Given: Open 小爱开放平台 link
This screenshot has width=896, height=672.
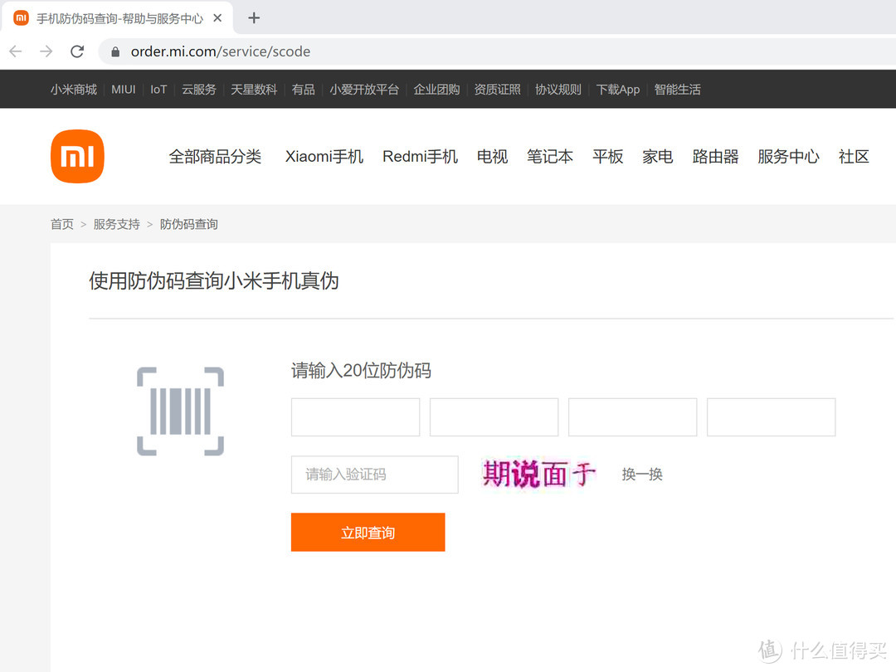Looking at the screenshot, I should 364,90.
